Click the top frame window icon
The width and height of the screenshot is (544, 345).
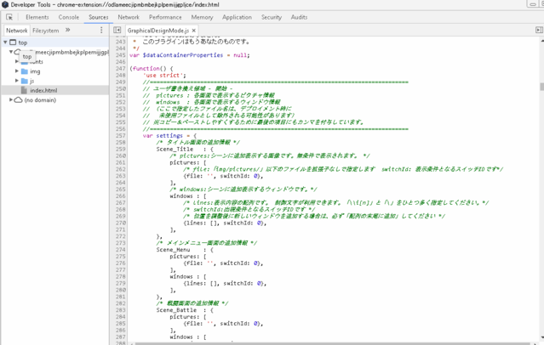tap(13, 42)
